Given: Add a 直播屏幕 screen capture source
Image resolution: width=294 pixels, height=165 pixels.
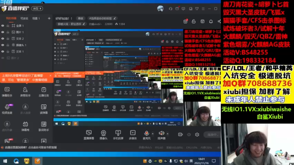Looking at the screenshot, I should click(x=89, y=135).
